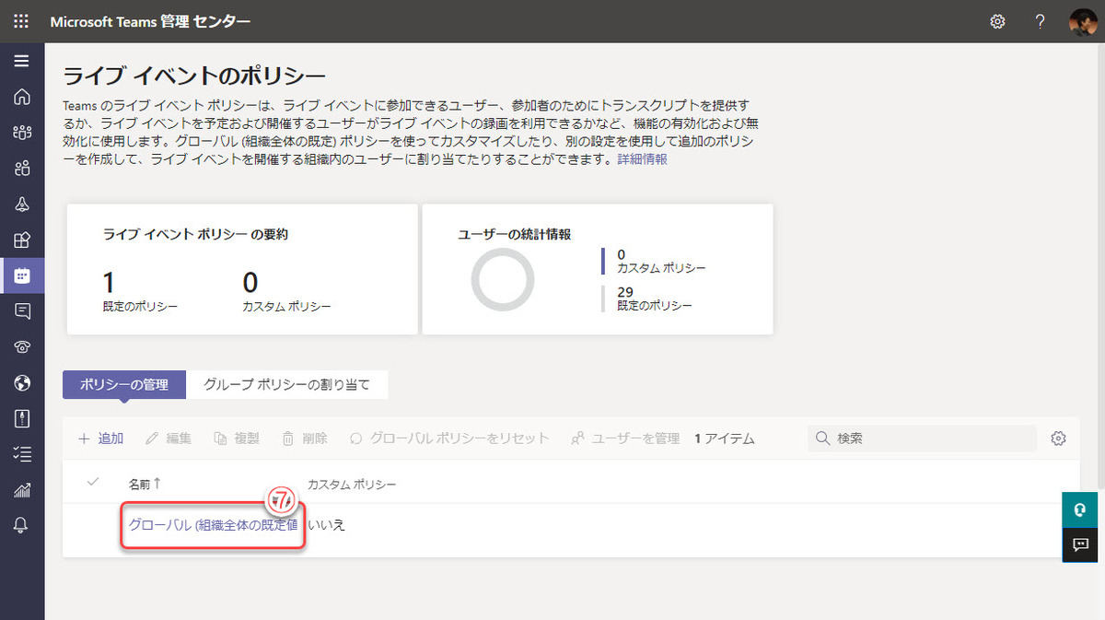The width and height of the screenshot is (1105, 620).
Task: Go to Home dashboard in sidebar
Action: 22,97
